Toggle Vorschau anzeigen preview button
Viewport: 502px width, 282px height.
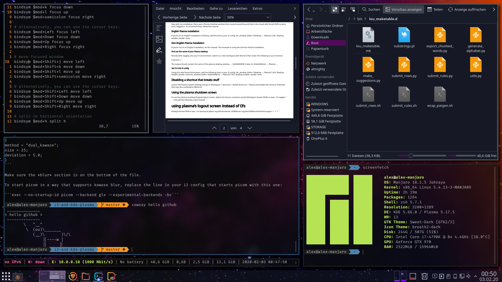pyautogui.click(x=403, y=9)
